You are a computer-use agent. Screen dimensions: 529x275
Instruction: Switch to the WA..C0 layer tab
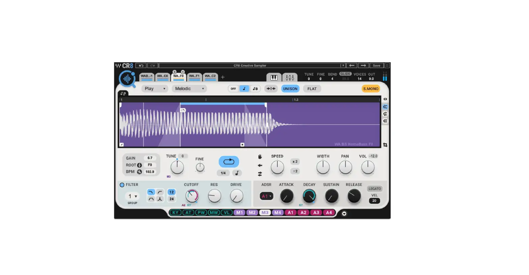(163, 77)
